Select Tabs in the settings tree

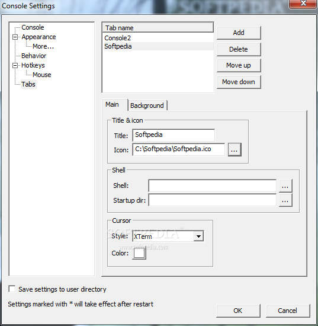(x=28, y=84)
